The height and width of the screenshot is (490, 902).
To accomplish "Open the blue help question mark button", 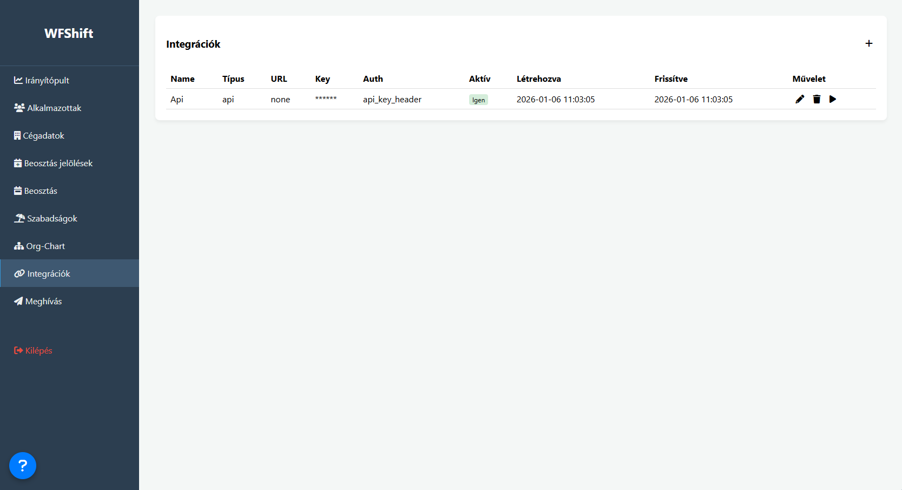I will (x=23, y=466).
